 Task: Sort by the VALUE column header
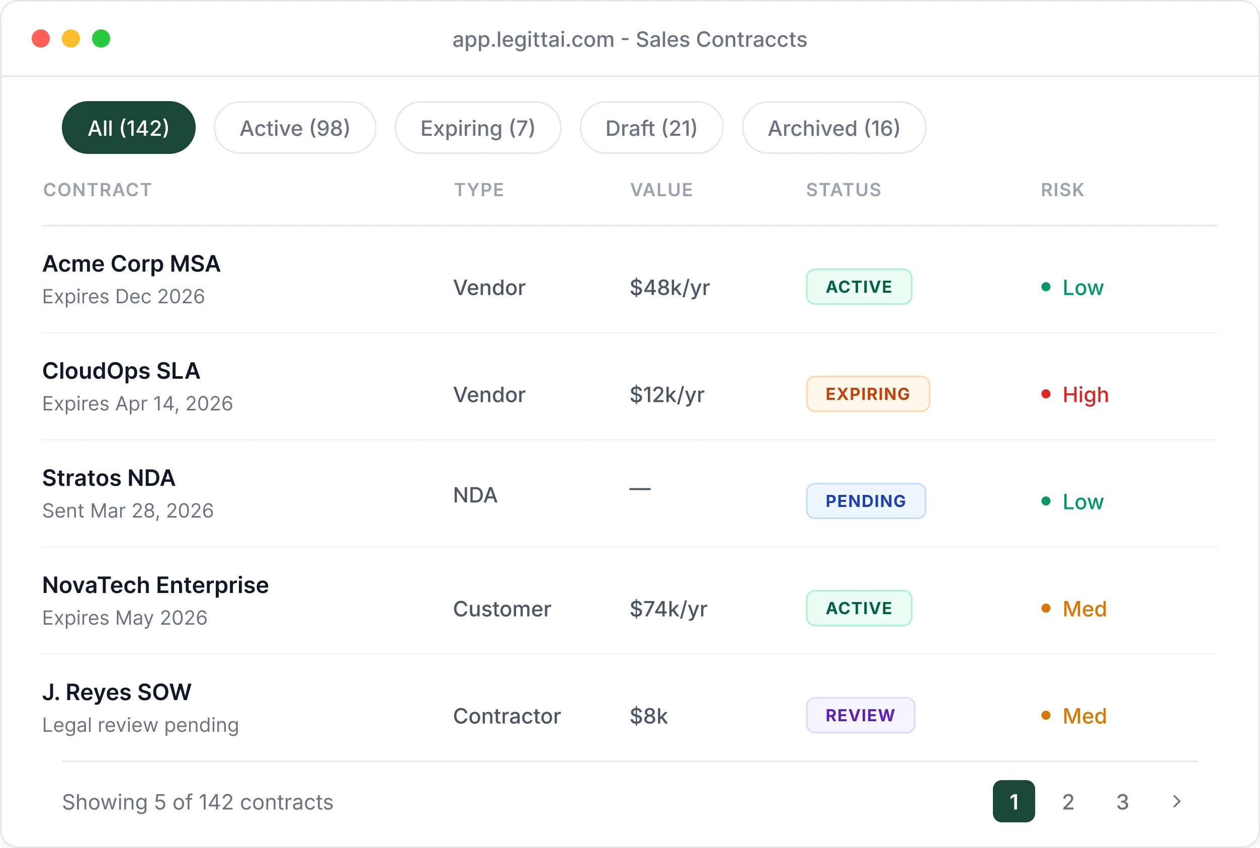coord(661,190)
